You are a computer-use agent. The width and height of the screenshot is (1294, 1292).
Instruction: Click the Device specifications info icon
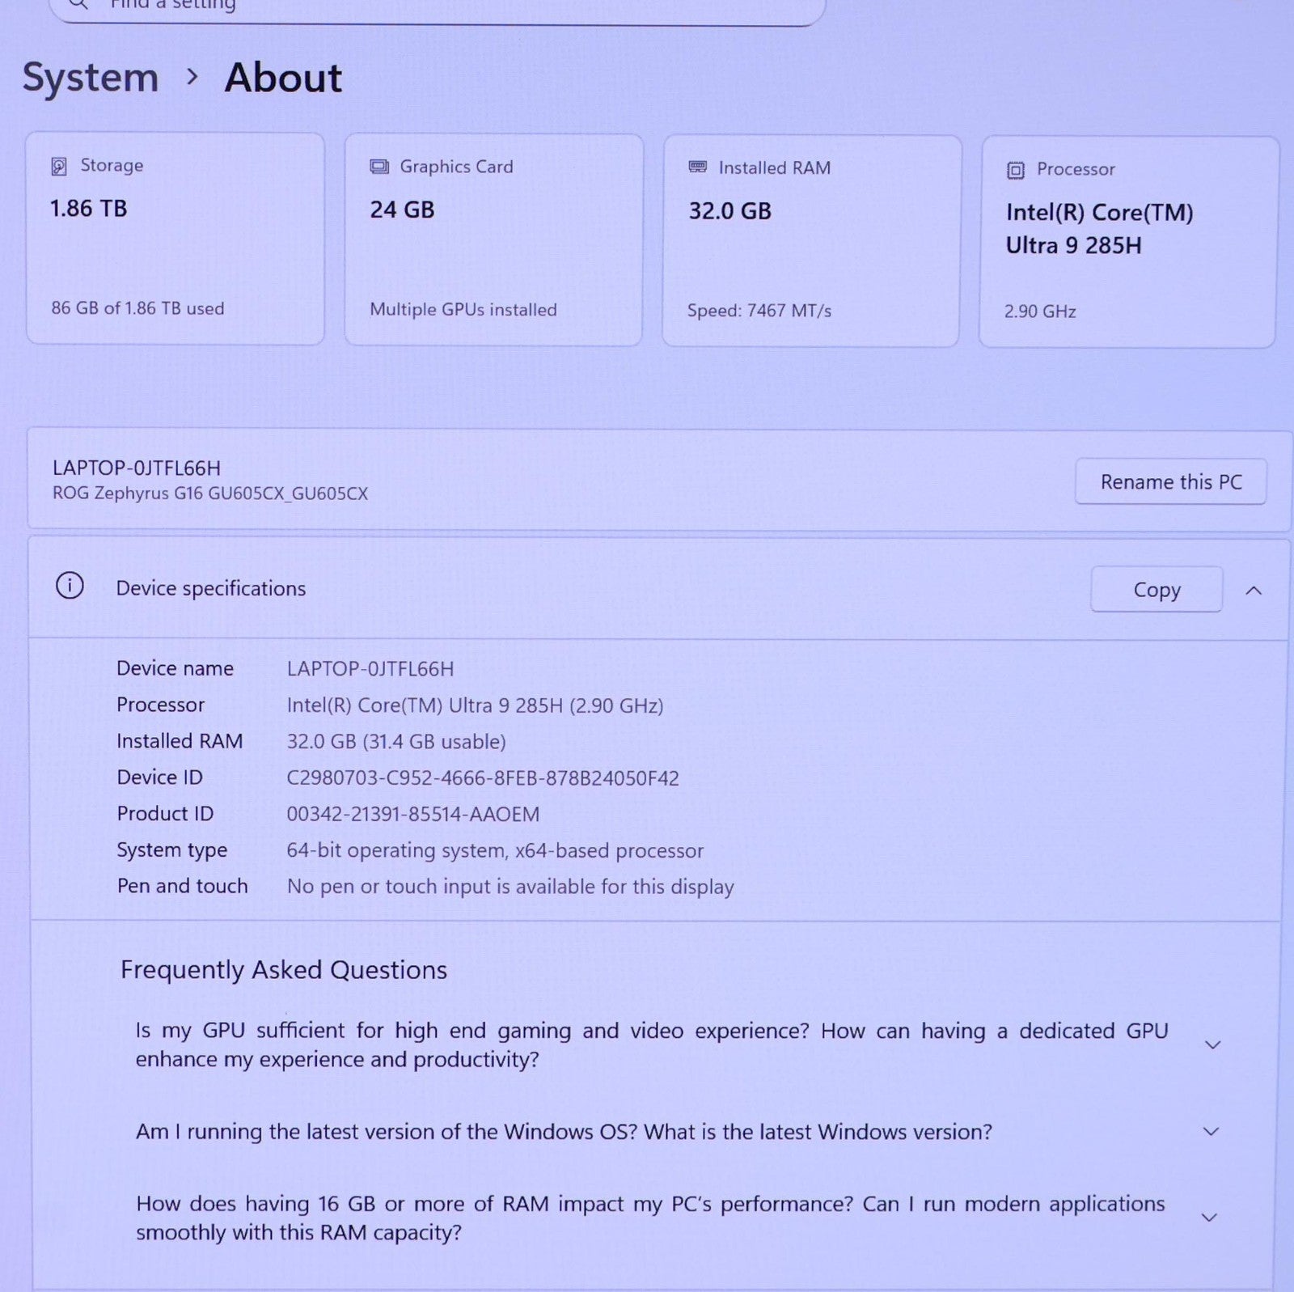coord(70,586)
